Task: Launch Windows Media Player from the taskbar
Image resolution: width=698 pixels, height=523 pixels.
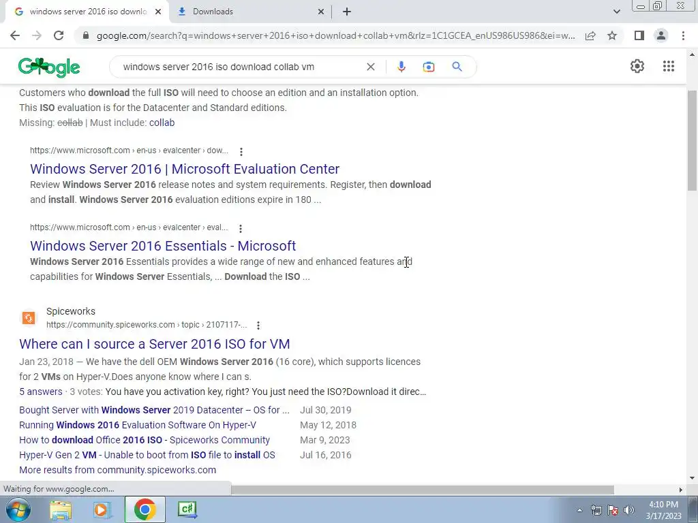Action: click(102, 509)
